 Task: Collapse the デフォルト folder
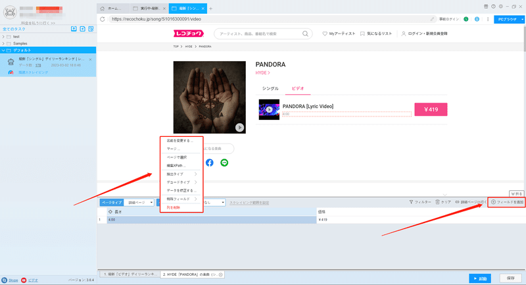point(3,50)
